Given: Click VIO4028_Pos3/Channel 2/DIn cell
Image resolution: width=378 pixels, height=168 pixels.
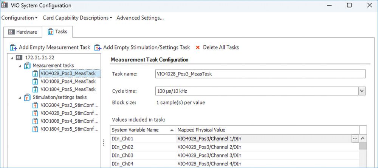Looking at the screenshot, I should (x=268, y=147).
